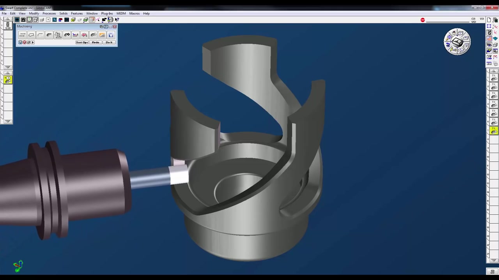Viewport: 499px width, 280px height.
Task: Open the Geometry creation palette icon
Action: tap(489, 26)
